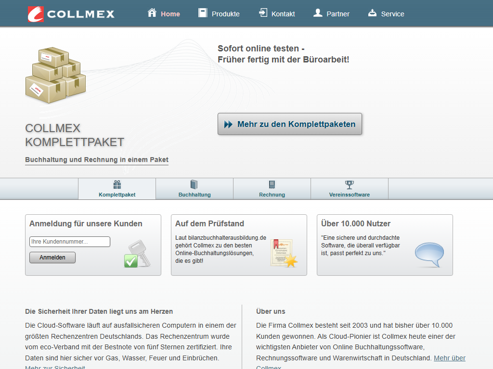Click the double-arrow icon on Komplettpaketen button
The image size is (493, 369).
(228, 124)
